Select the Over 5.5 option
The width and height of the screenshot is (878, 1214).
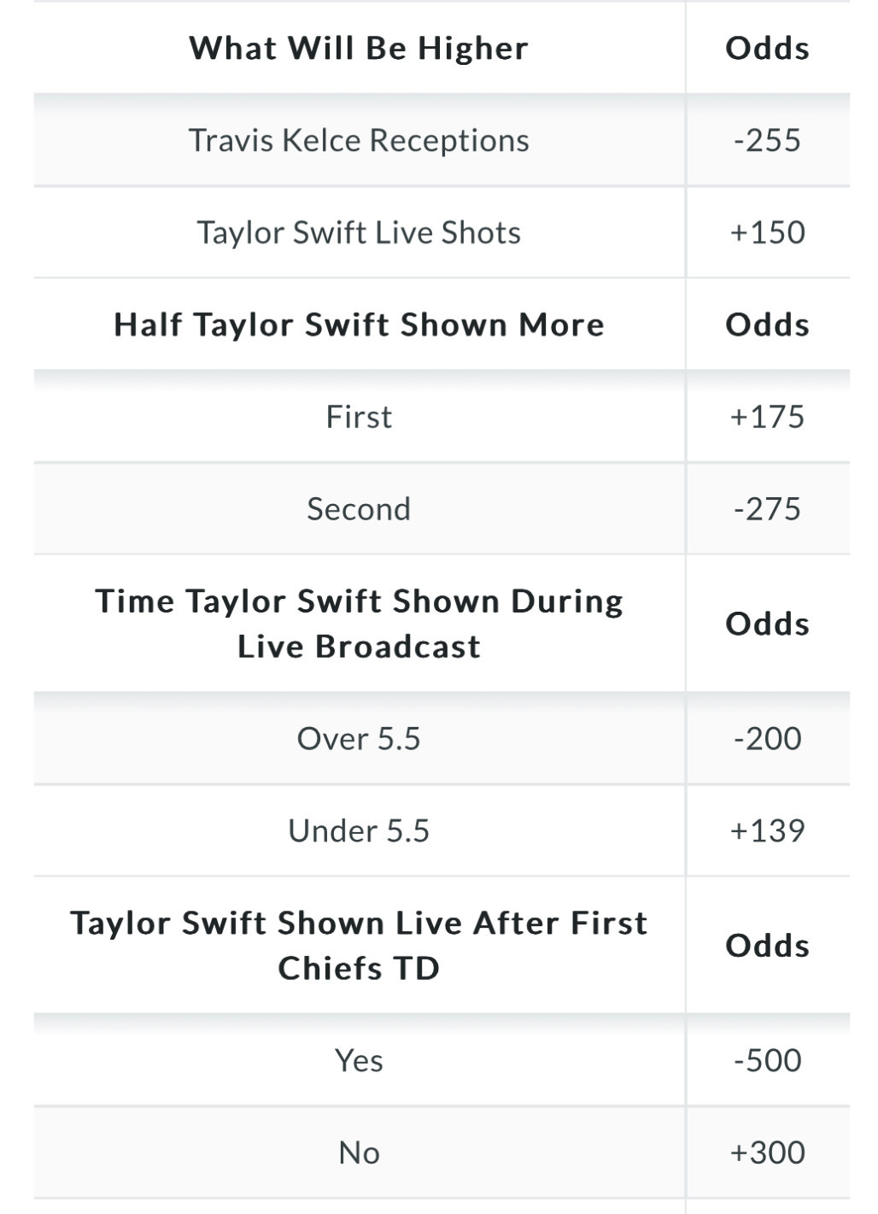(x=442, y=739)
